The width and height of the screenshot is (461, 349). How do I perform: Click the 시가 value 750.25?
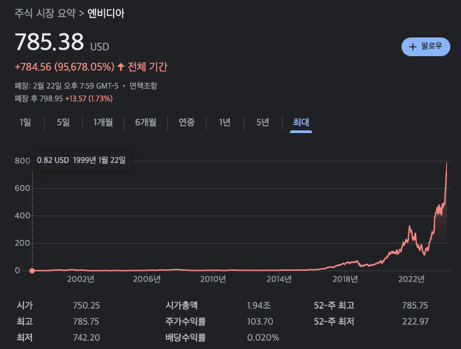pos(86,306)
